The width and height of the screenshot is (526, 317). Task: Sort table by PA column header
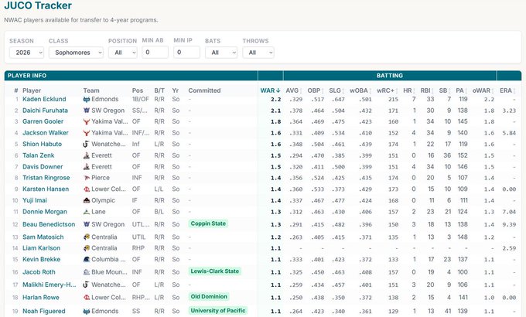click(462, 90)
